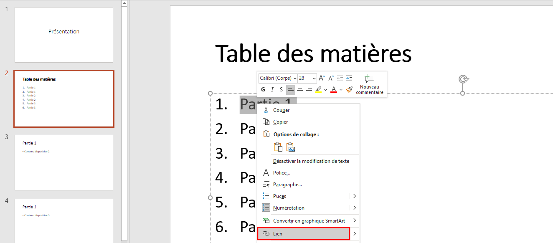This screenshot has width=553, height=243.
Task: Select slide 3 thumbnail
Action: [x=64, y=162]
